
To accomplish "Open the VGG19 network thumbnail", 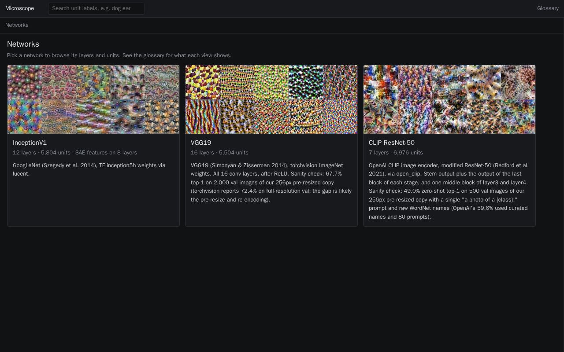I will click(271, 99).
